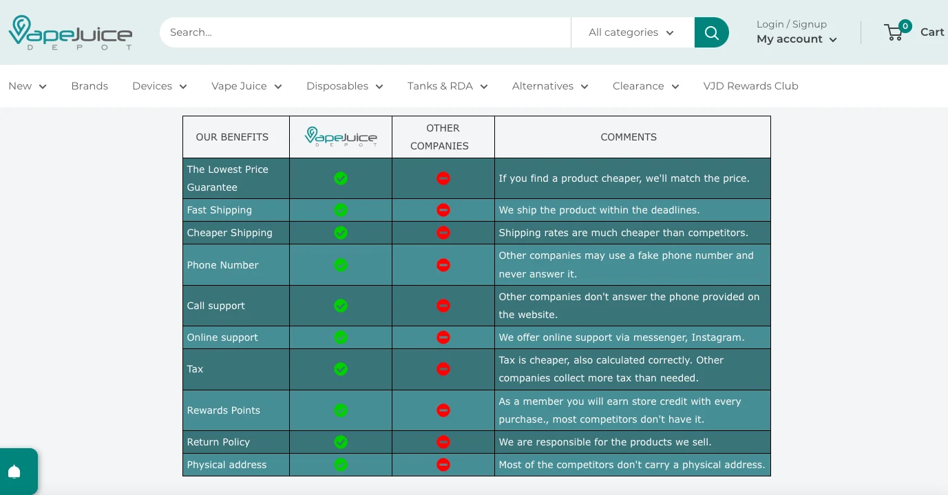Click the Cart label

tap(932, 32)
